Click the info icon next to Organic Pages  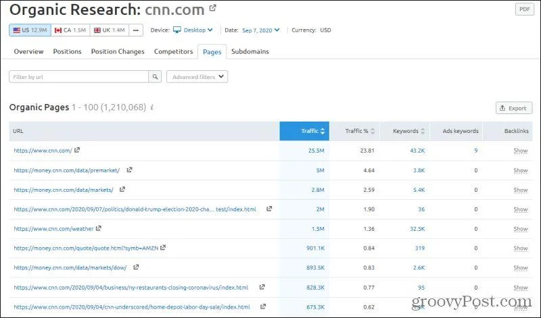click(151, 107)
